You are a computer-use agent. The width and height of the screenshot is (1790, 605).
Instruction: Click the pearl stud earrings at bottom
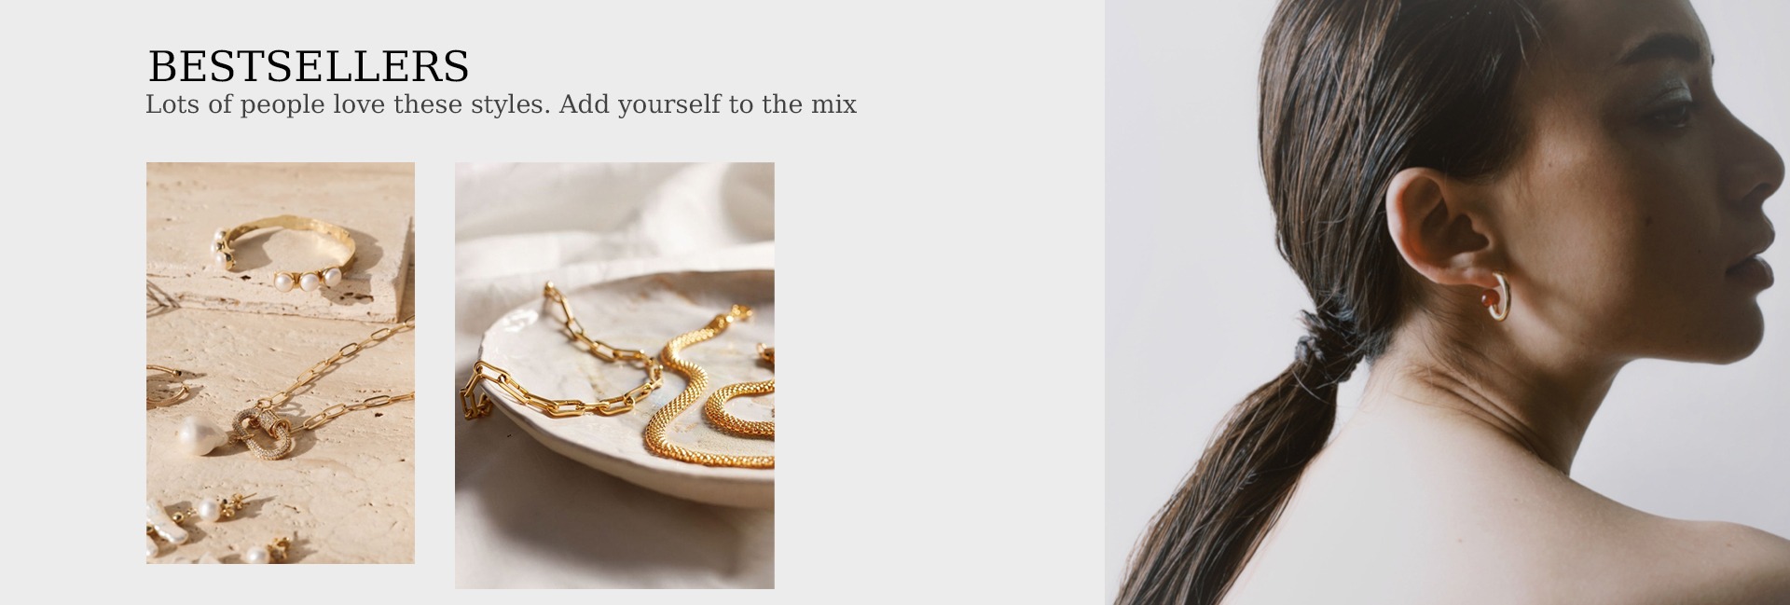[x=228, y=528]
